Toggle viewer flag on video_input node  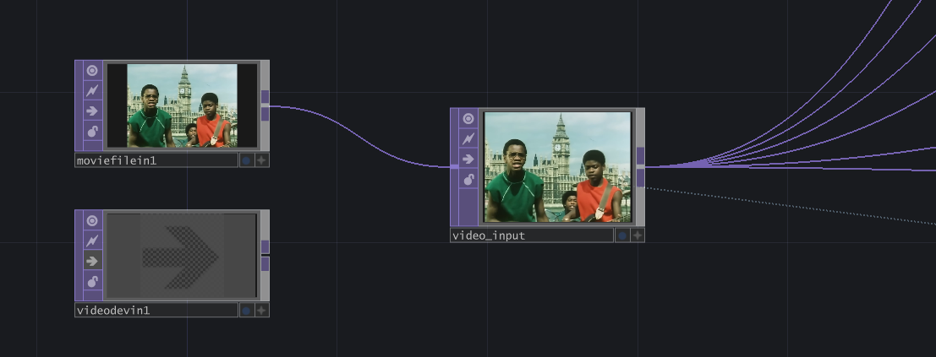(468, 119)
